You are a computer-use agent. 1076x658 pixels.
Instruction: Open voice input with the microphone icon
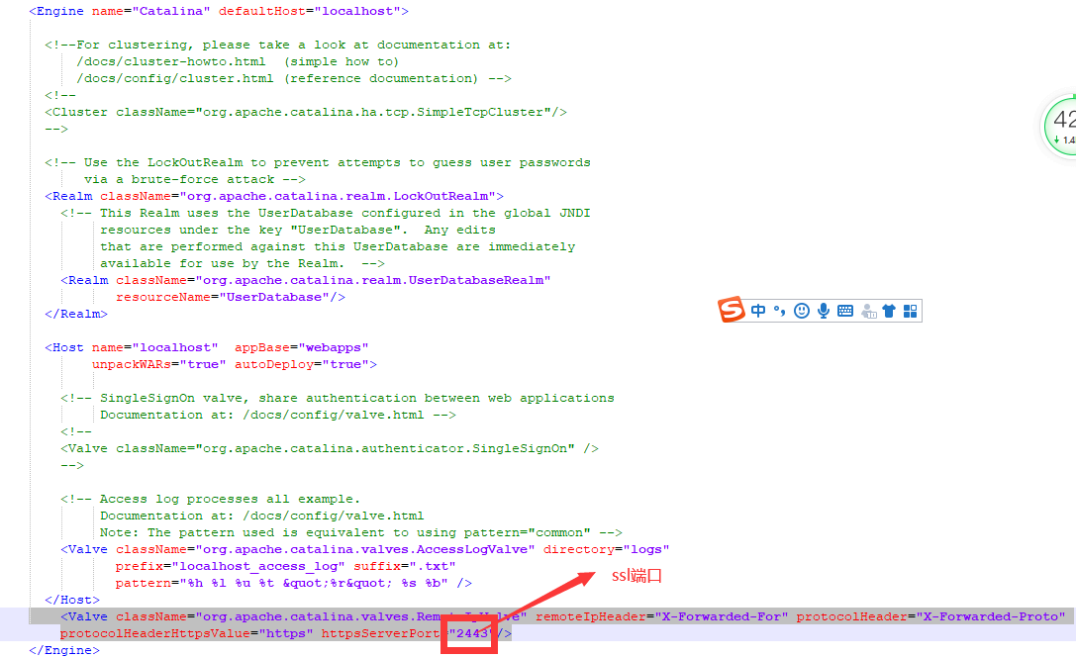tap(823, 310)
